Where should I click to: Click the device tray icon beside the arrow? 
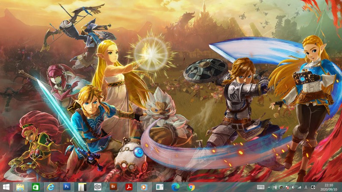(275, 187)
